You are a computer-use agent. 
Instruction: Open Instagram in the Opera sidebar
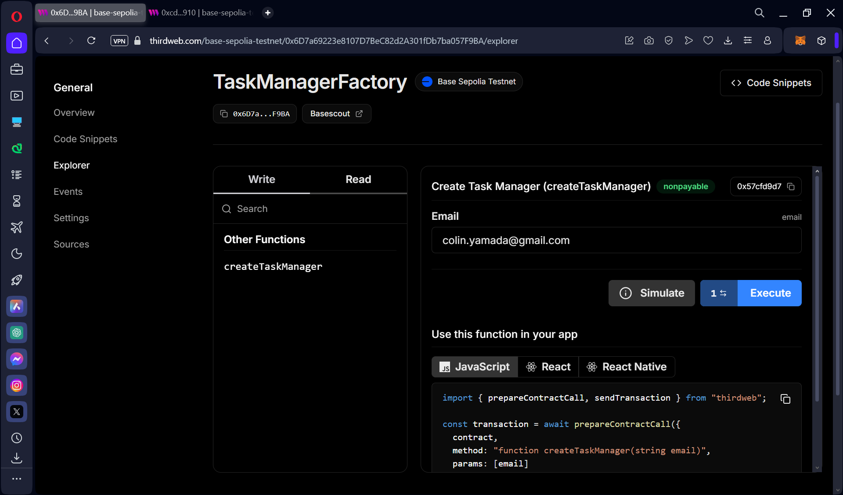(x=17, y=385)
